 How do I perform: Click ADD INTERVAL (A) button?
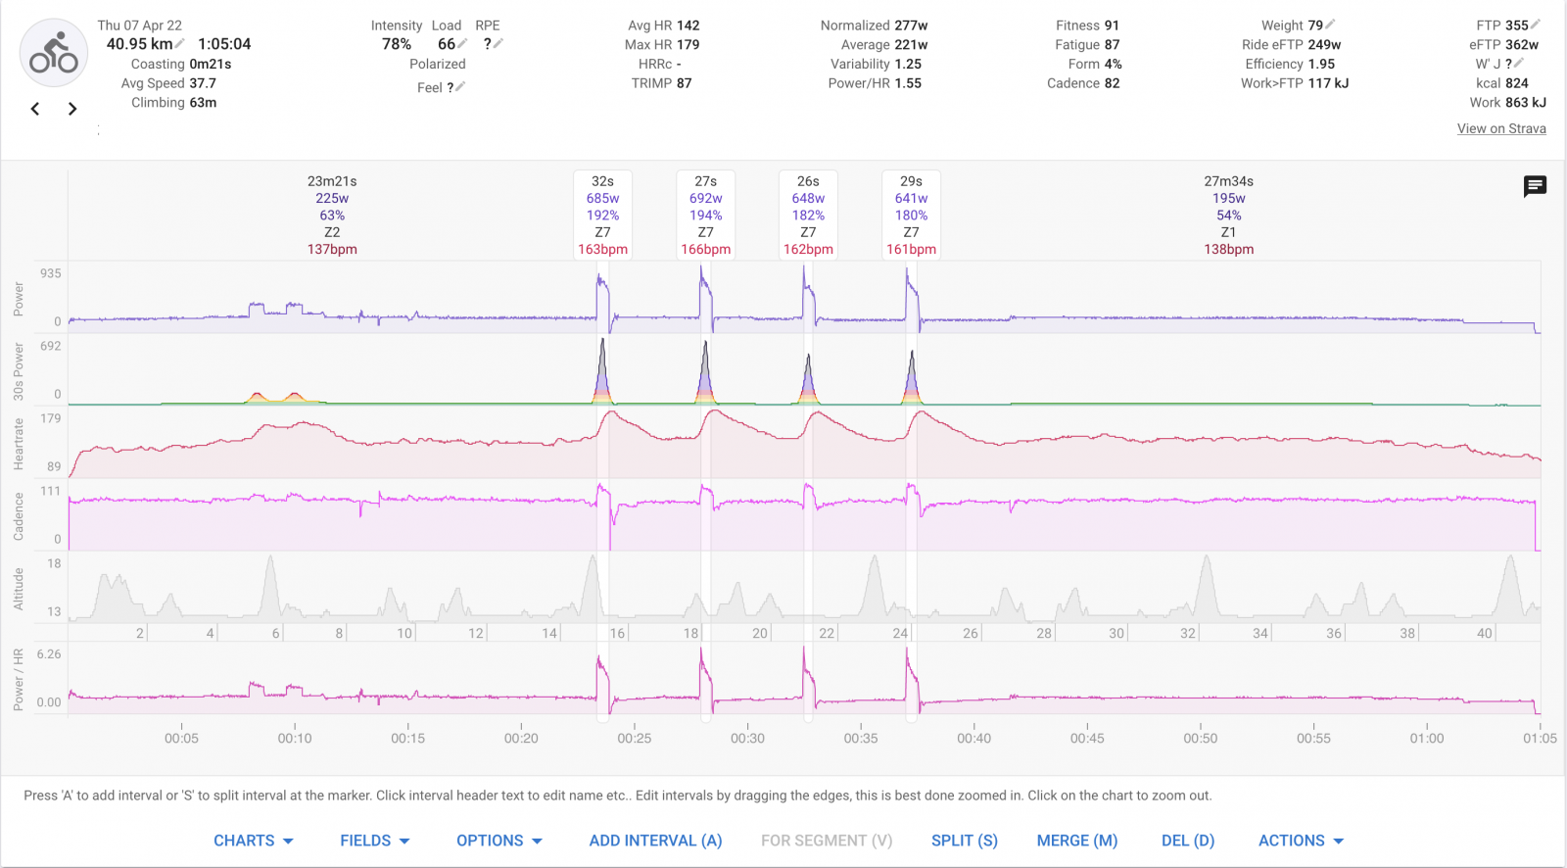pos(655,841)
